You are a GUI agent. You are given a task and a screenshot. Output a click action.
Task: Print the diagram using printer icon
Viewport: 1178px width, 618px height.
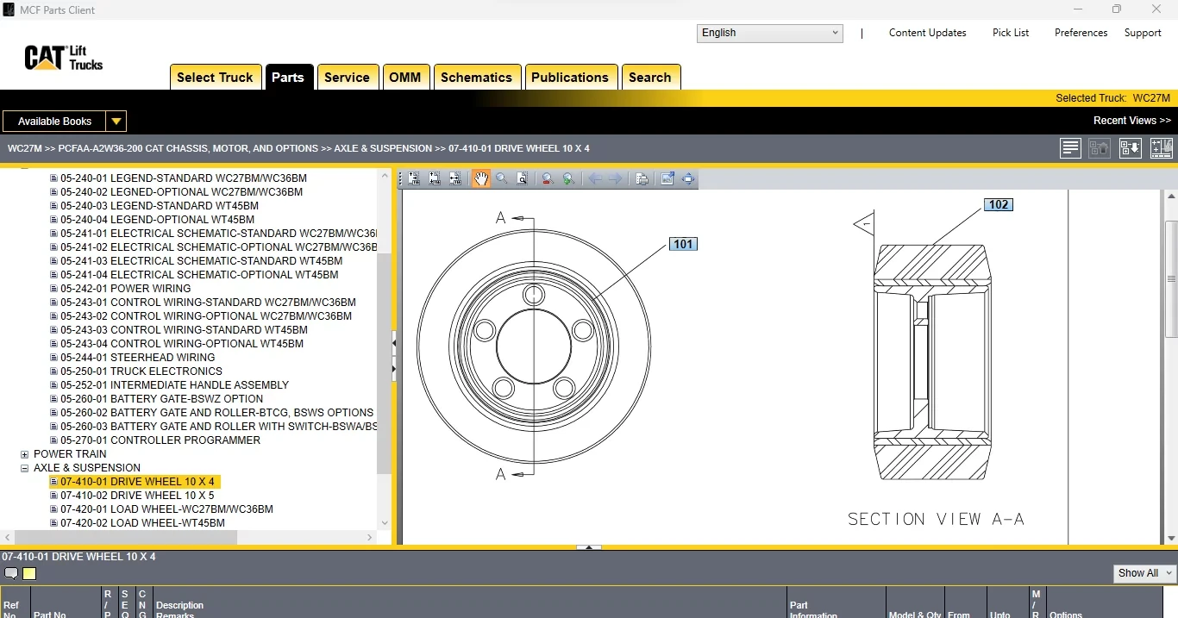642,179
